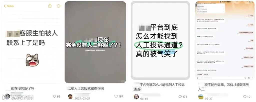Open avatar of the 05-27 post author
The width and height of the screenshot is (256, 102).
tap(201, 97)
